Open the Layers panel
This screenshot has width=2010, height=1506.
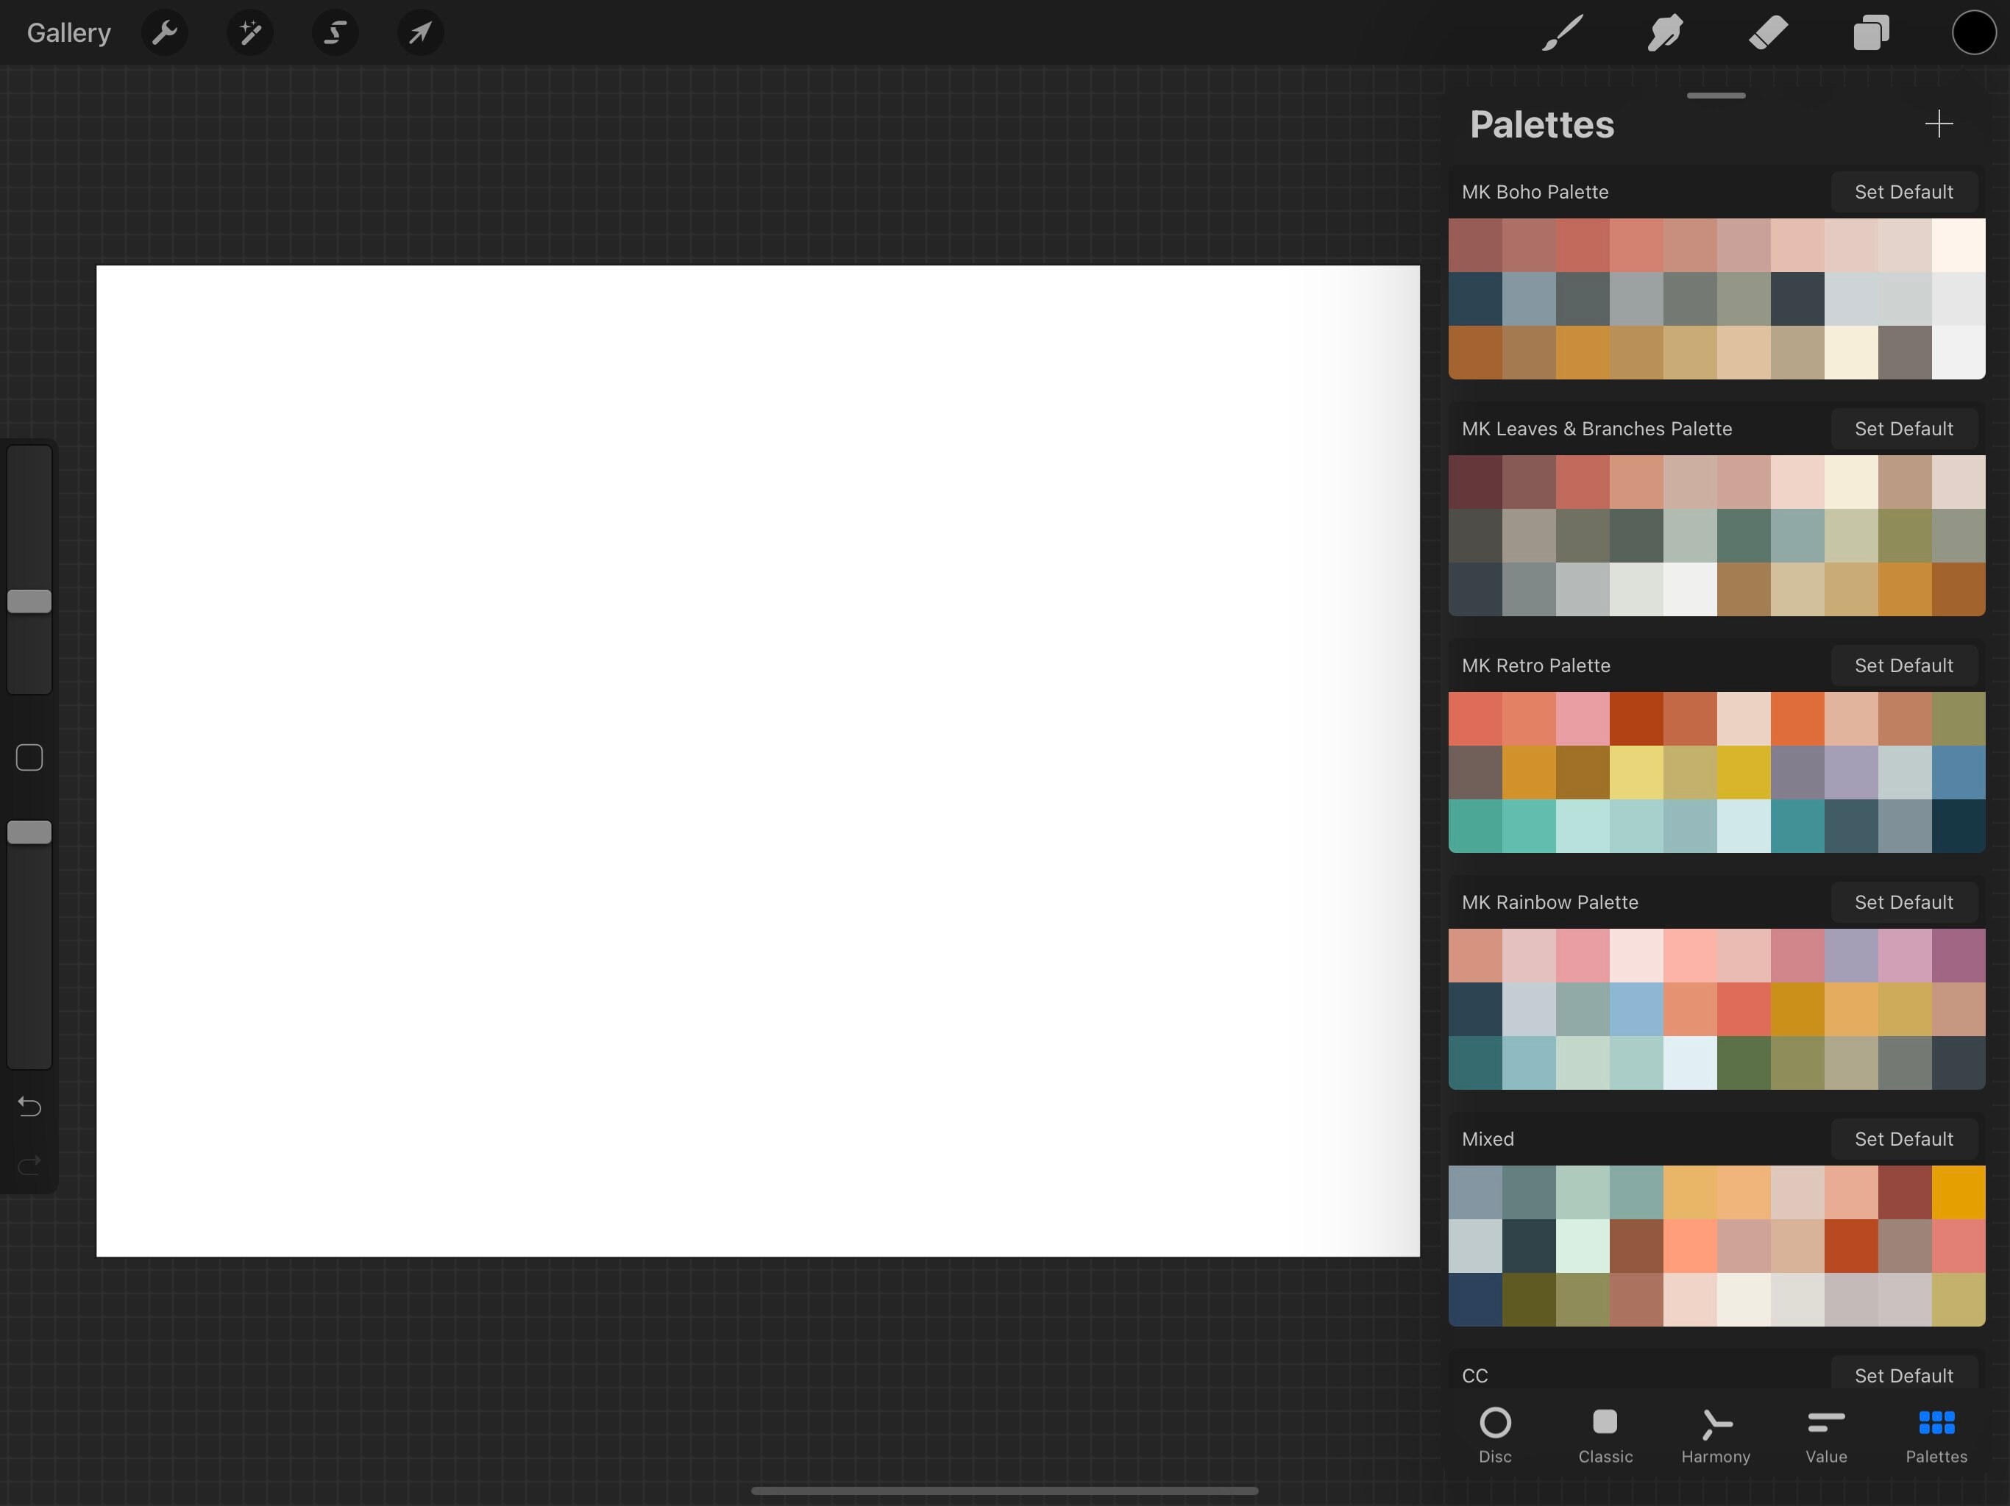pyautogui.click(x=1871, y=32)
